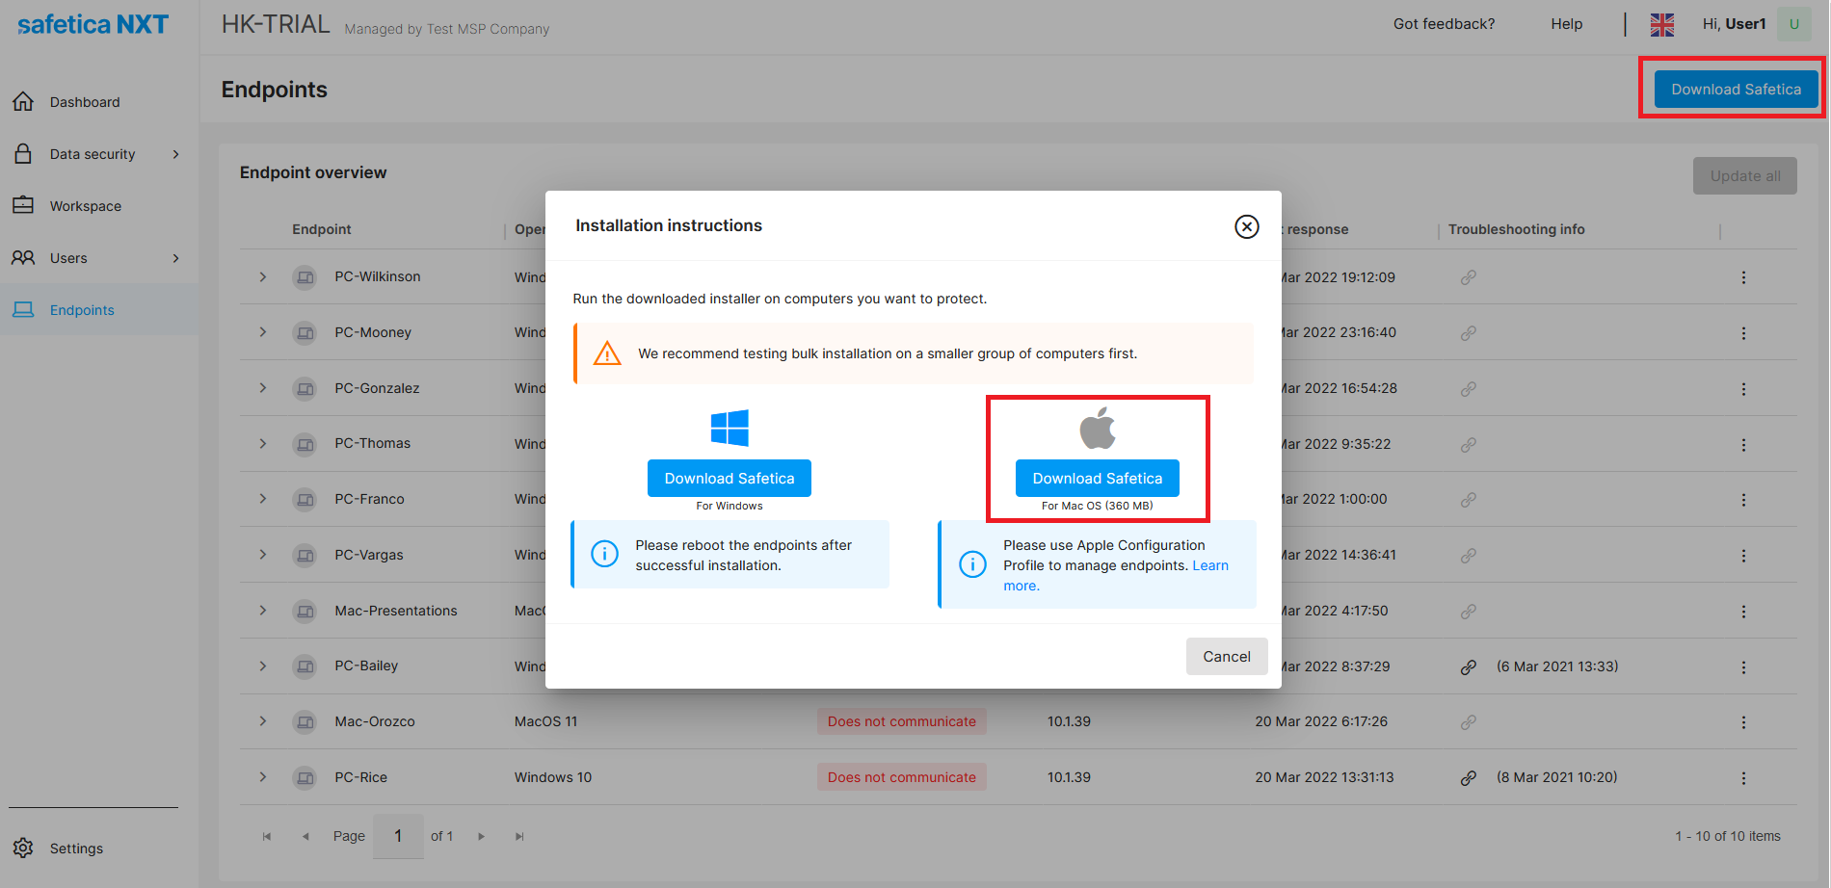Open more options for PC-Rice
Viewport: 1831px width, 888px height.
pos(1743,778)
